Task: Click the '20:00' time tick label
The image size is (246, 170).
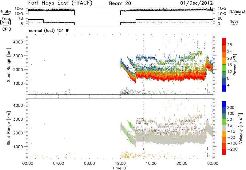Action: click(182, 164)
